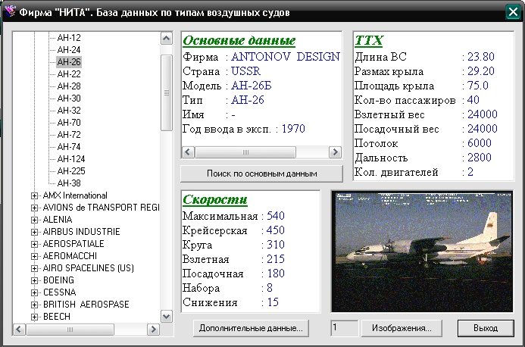Viewport: 525px width, 347px height.
Task: Click the wingspan value '29.20'
Action: tap(481, 71)
